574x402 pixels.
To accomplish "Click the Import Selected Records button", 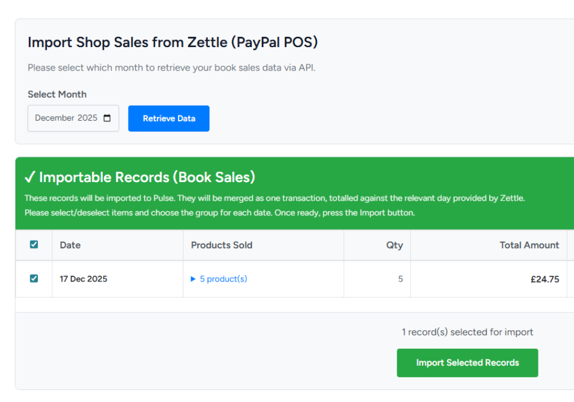I will [467, 363].
